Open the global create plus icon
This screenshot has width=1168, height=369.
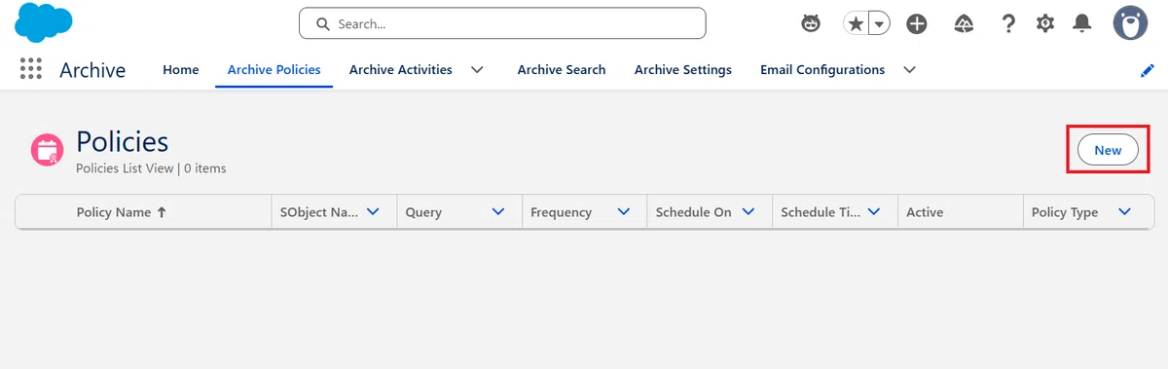click(x=916, y=23)
